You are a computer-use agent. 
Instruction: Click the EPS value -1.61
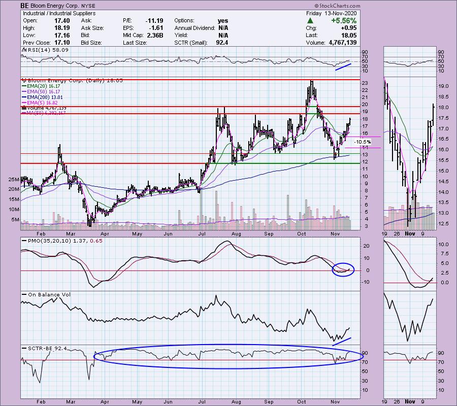tap(156, 28)
